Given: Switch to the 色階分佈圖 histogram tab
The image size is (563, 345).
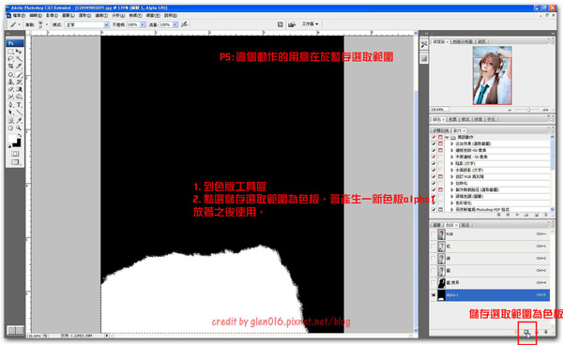Looking at the screenshot, I should (463, 41).
